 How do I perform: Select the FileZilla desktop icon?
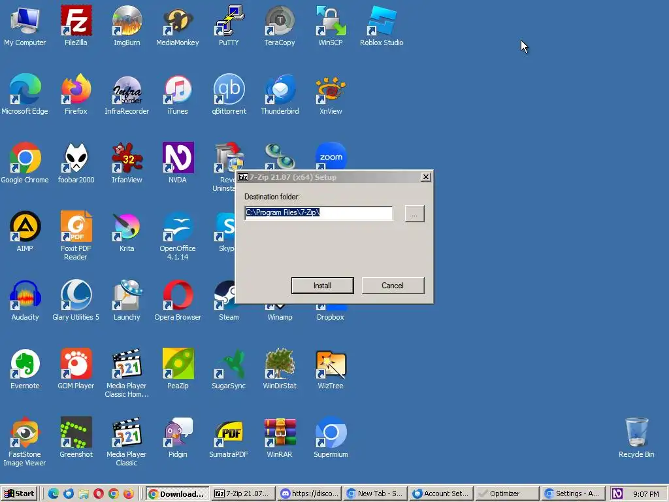point(76,25)
